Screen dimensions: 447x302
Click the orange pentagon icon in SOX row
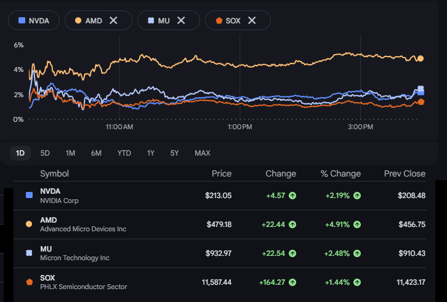point(29,282)
